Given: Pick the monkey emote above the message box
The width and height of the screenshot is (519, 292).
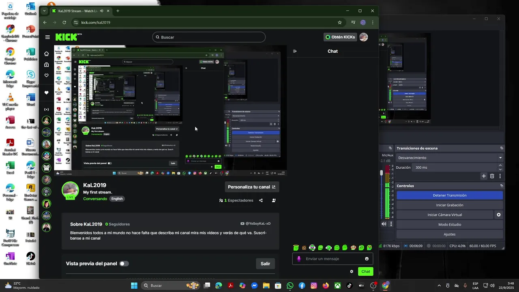Looking at the screenshot, I should click(x=353, y=248).
